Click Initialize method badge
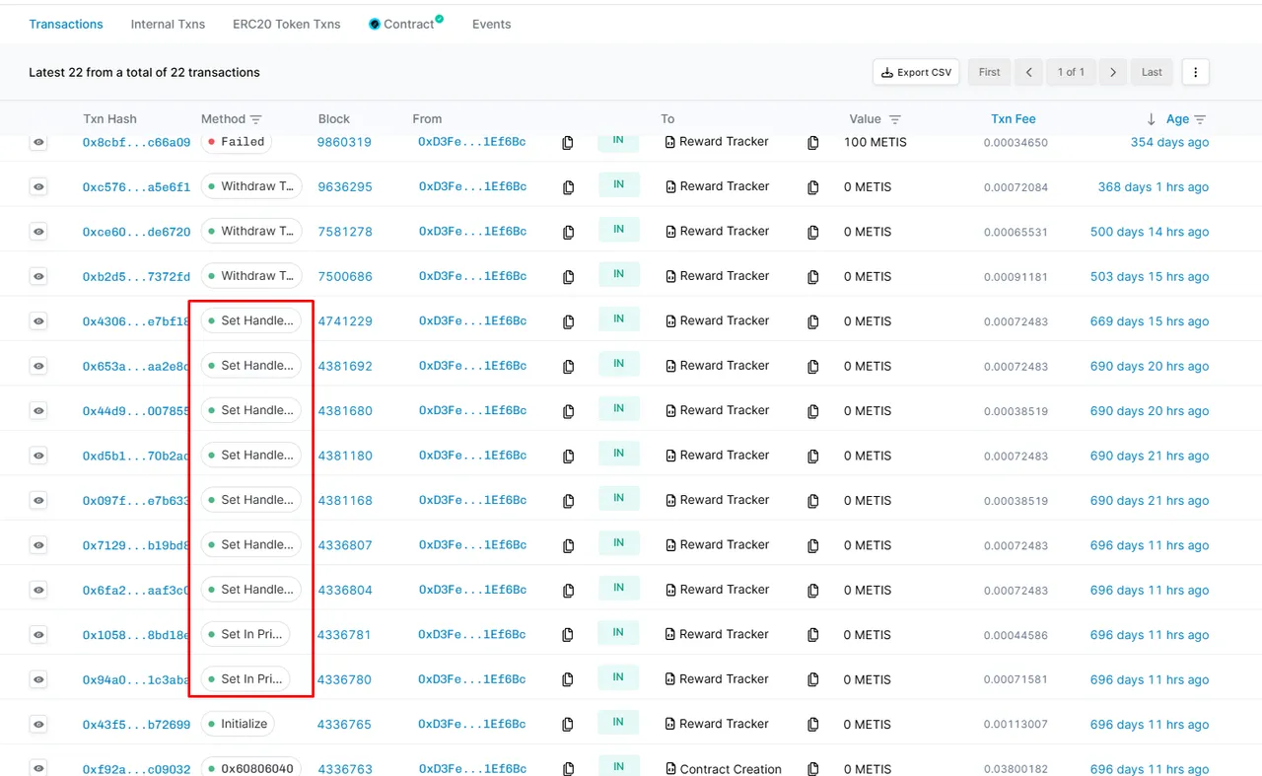1262x776 pixels. [x=238, y=724]
